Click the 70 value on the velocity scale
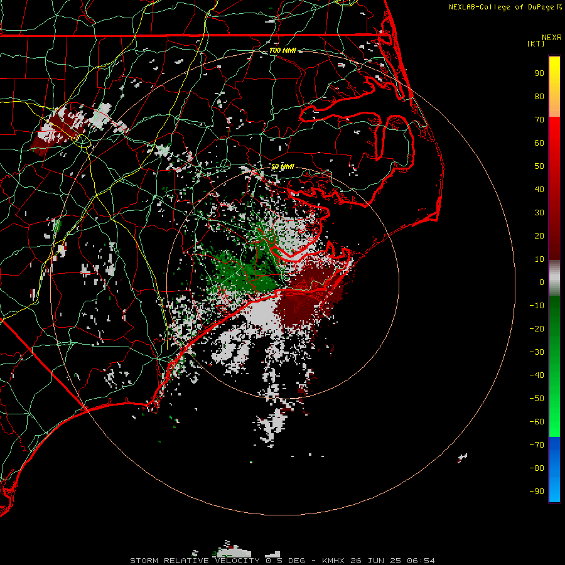 (539, 120)
